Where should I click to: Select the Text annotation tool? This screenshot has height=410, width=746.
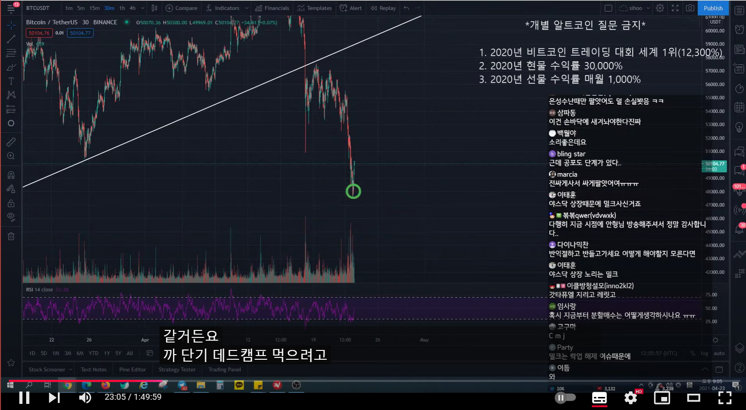point(11,81)
